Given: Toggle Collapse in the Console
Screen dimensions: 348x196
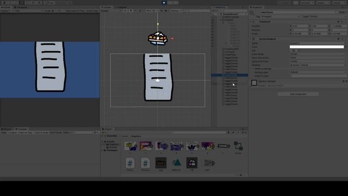Looking at the screenshot, I should pyautogui.click(x=12, y=132).
